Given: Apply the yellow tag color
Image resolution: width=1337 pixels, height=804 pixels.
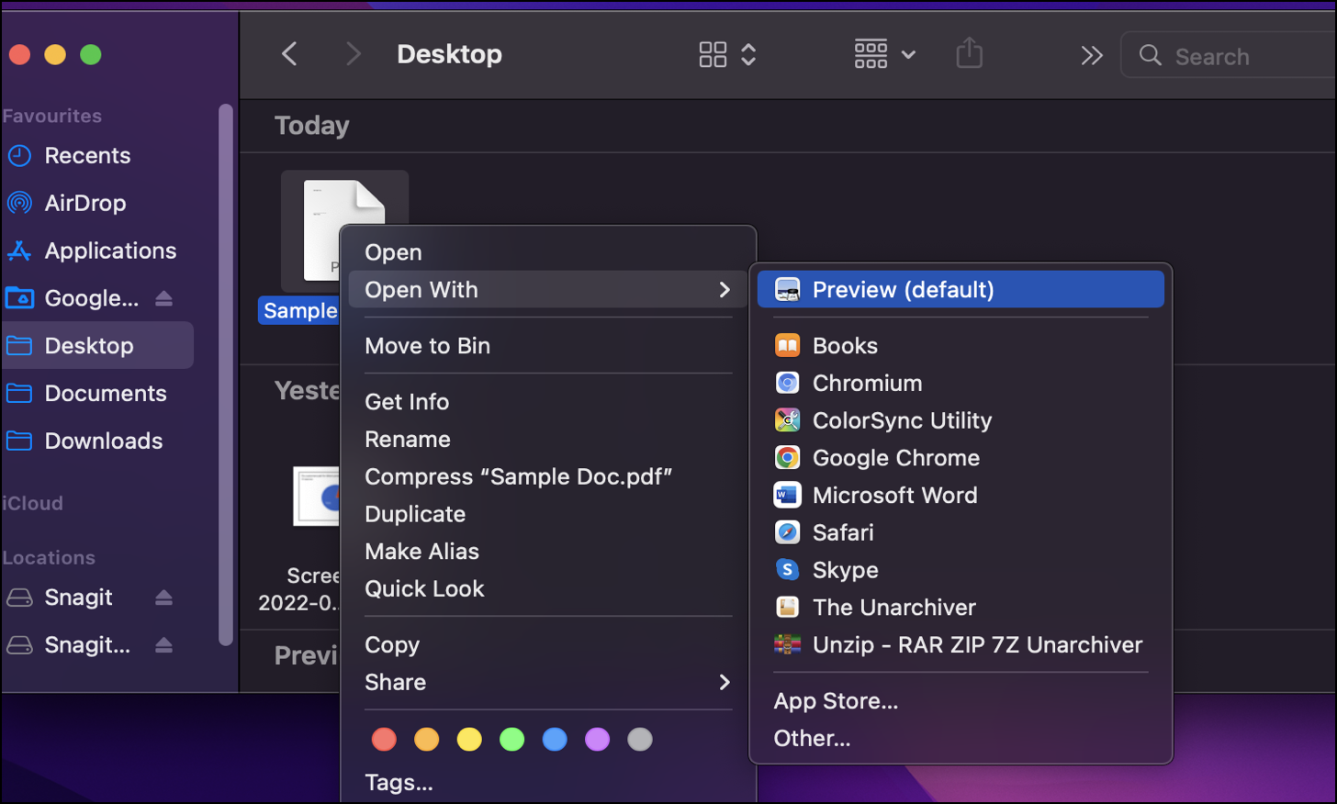Looking at the screenshot, I should (469, 739).
